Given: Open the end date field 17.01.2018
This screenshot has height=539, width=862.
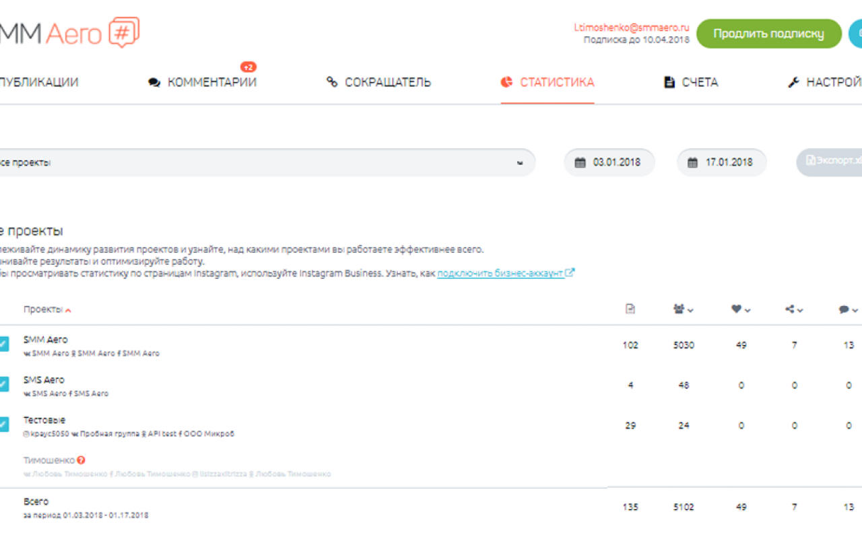Looking at the screenshot, I should (722, 162).
